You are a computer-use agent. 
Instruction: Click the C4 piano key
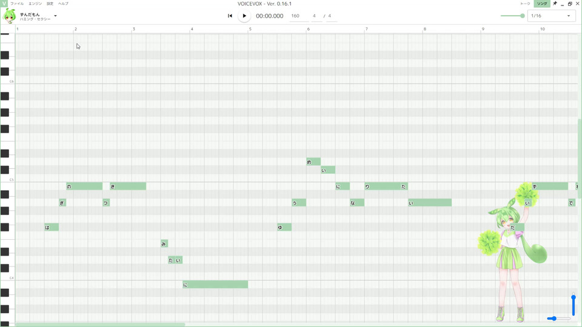(7, 277)
